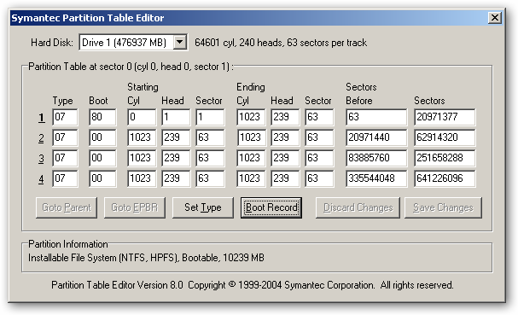This screenshot has height=315, width=518.
Task: Edit Ending Cyl field of partition 2
Action: [x=251, y=137]
